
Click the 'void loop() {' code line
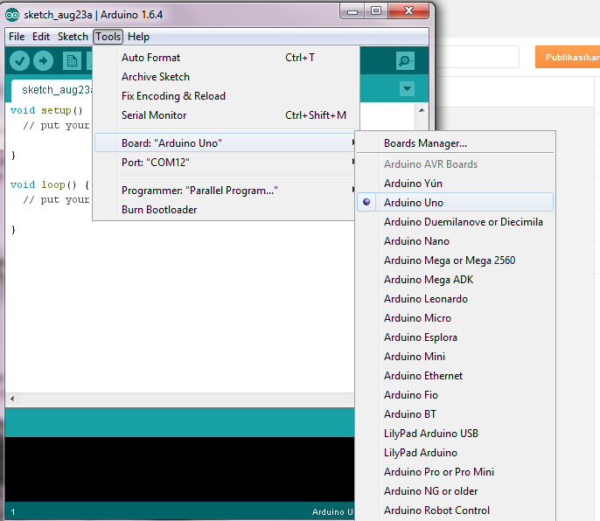click(x=50, y=184)
